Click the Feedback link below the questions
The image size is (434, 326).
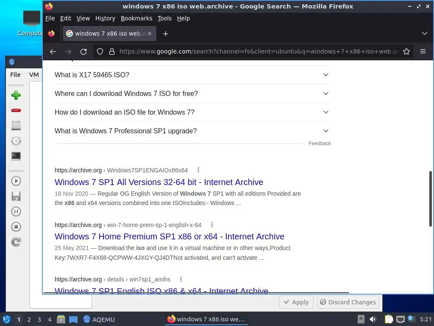(320, 143)
